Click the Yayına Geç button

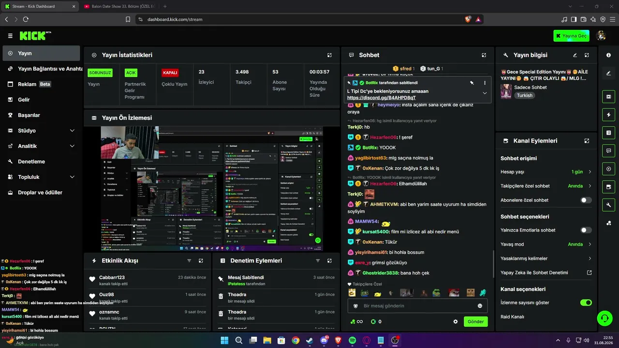pos(572,36)
